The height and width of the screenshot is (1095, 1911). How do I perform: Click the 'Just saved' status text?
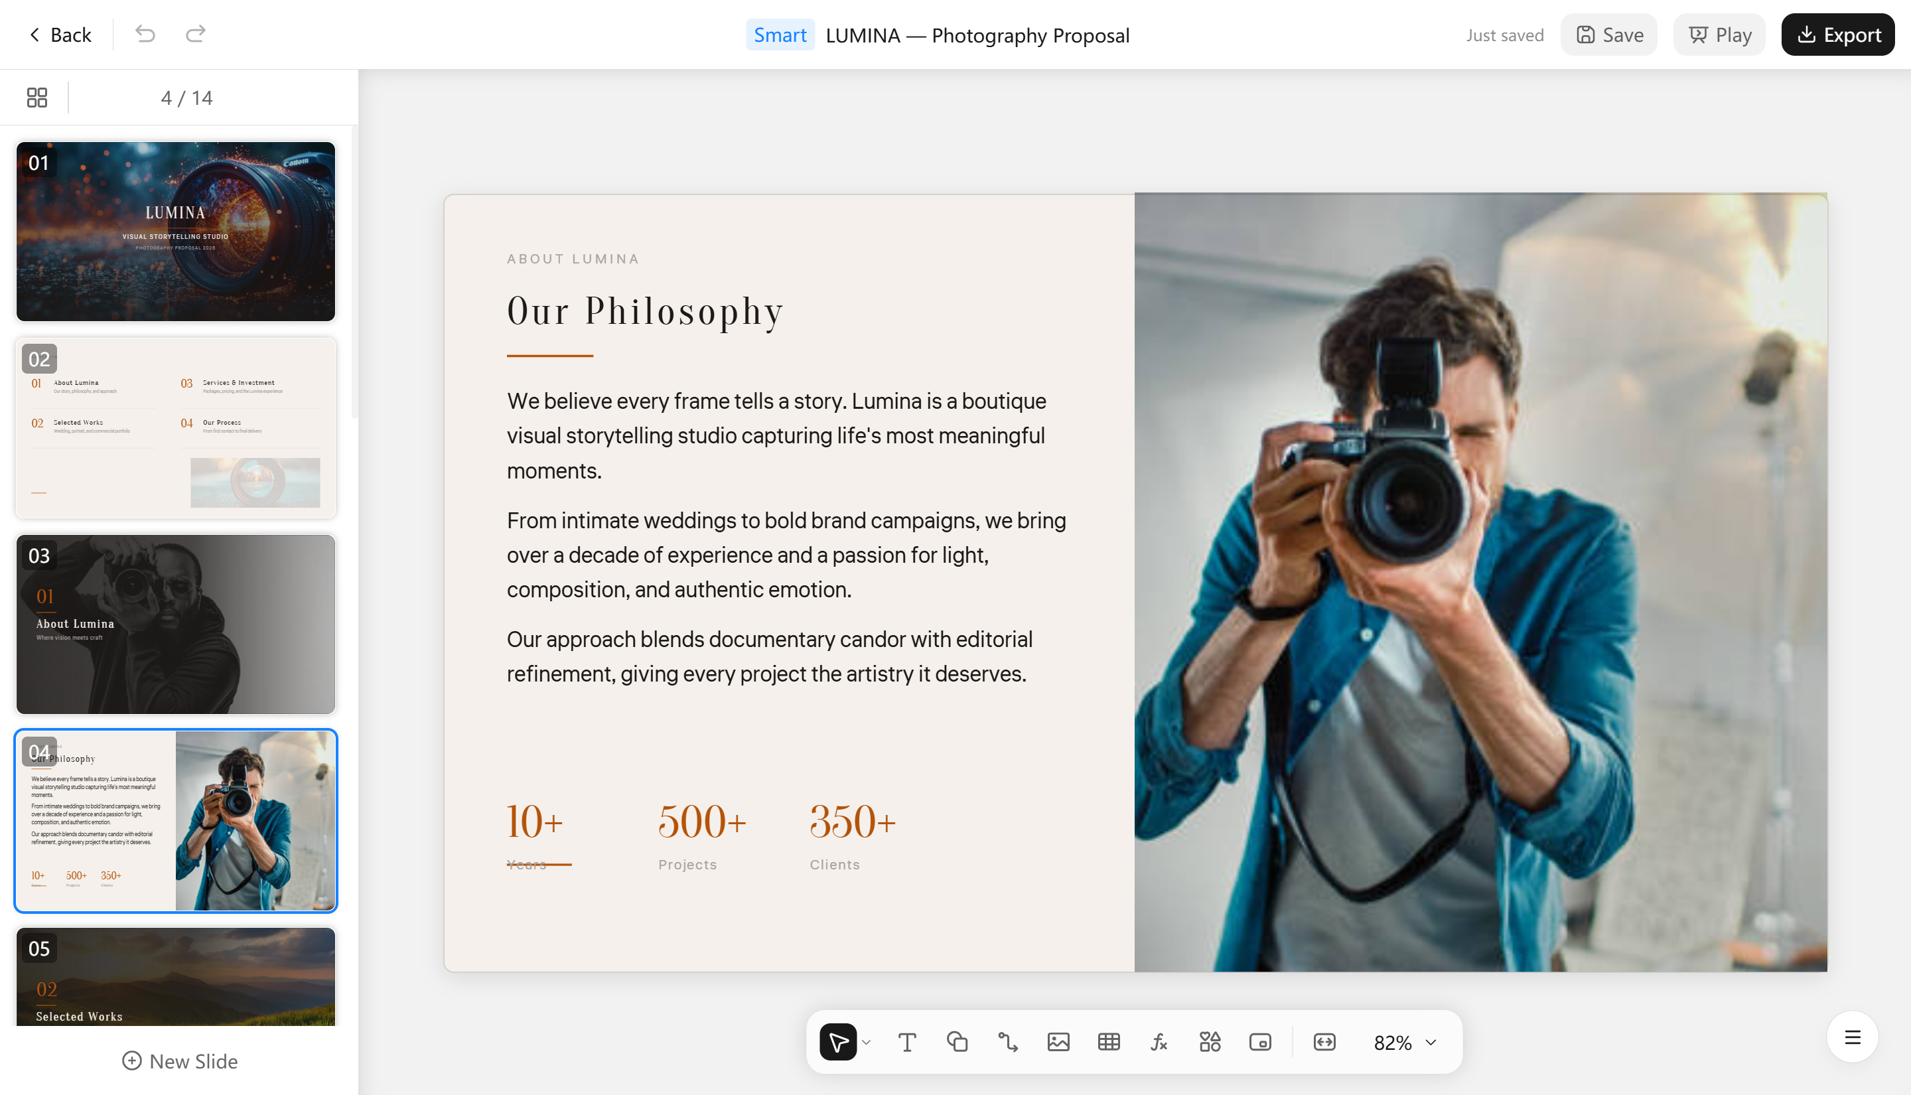[1504, 35]
